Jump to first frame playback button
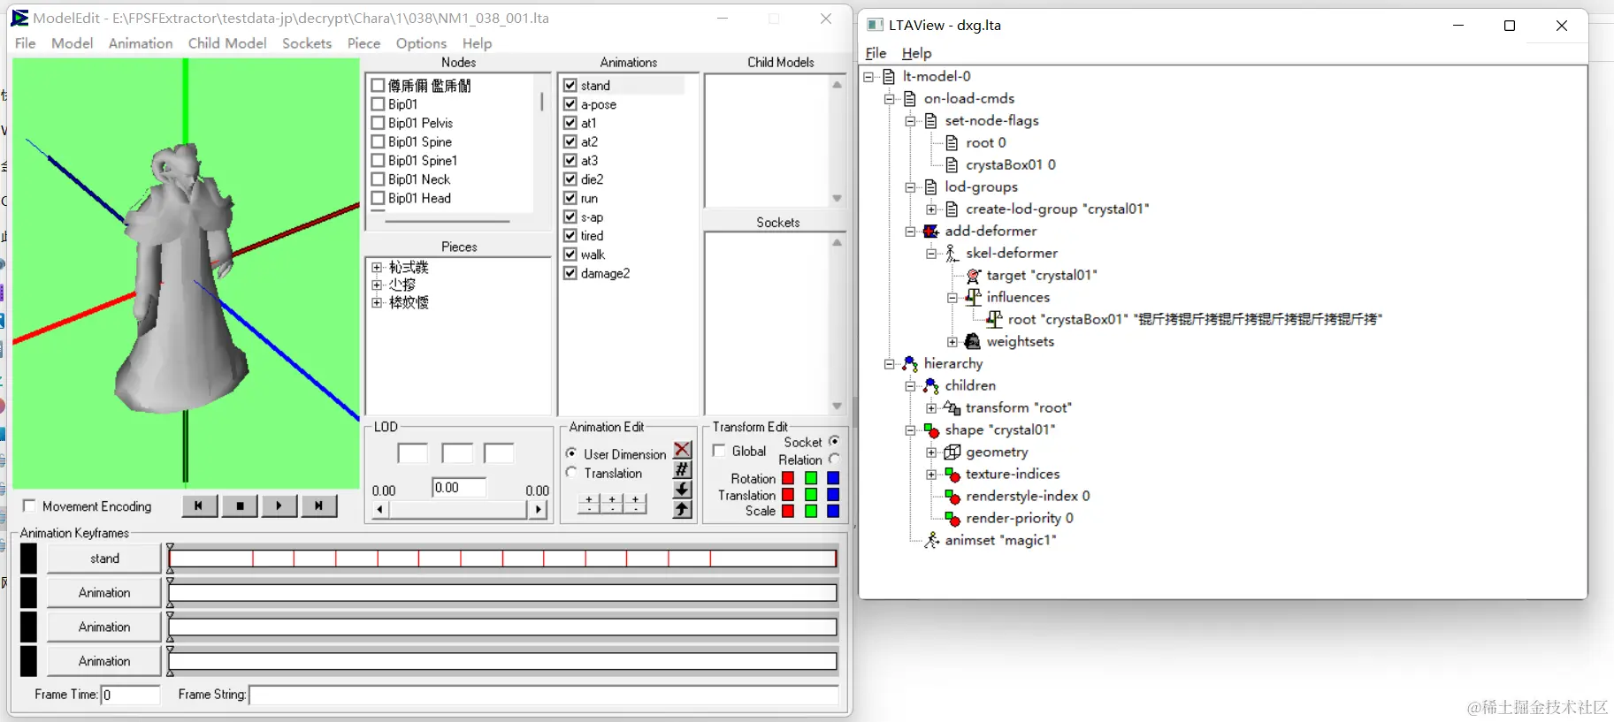Image resolution: width=1614 pixels, height=722 pixels. coord(199,505)
